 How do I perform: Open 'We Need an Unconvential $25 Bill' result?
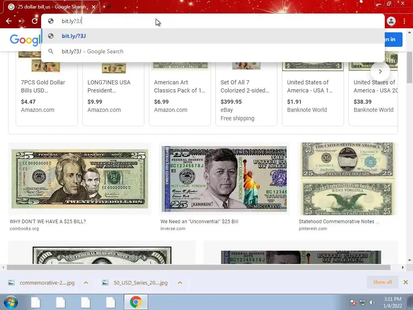pyautogui.click(x=199, y=222)
